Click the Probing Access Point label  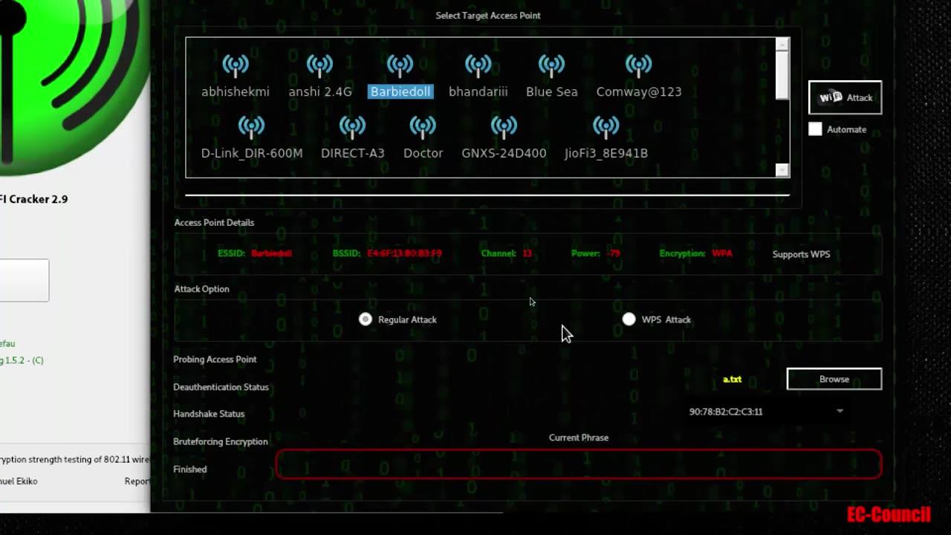tap(215, 359)
